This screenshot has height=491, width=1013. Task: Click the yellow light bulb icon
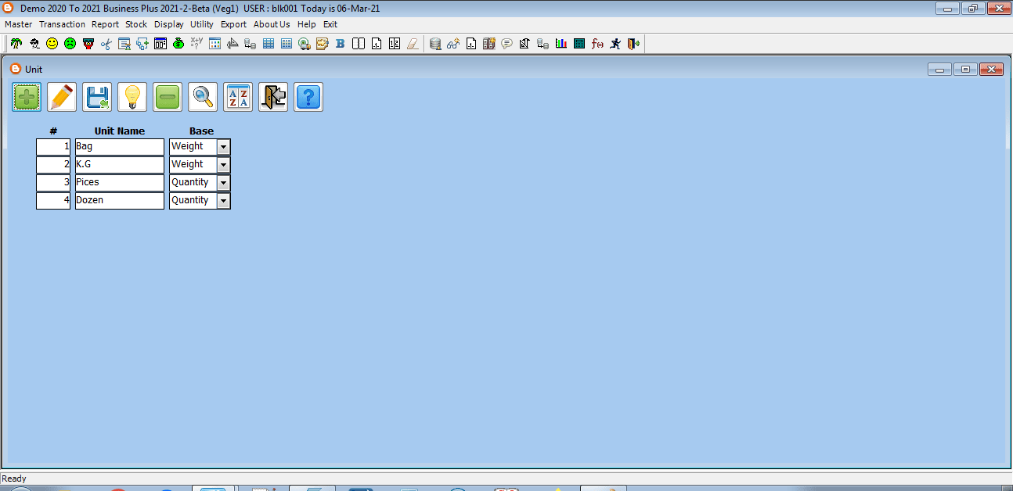132,98
